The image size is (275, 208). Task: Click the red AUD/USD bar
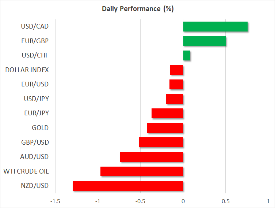pos(152,157)
